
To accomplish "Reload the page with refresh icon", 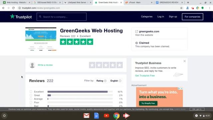I will coord(13,8).
